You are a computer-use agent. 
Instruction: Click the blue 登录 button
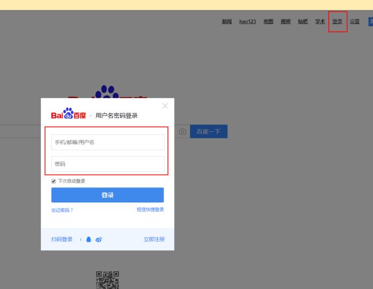click(x=107, y=195)
